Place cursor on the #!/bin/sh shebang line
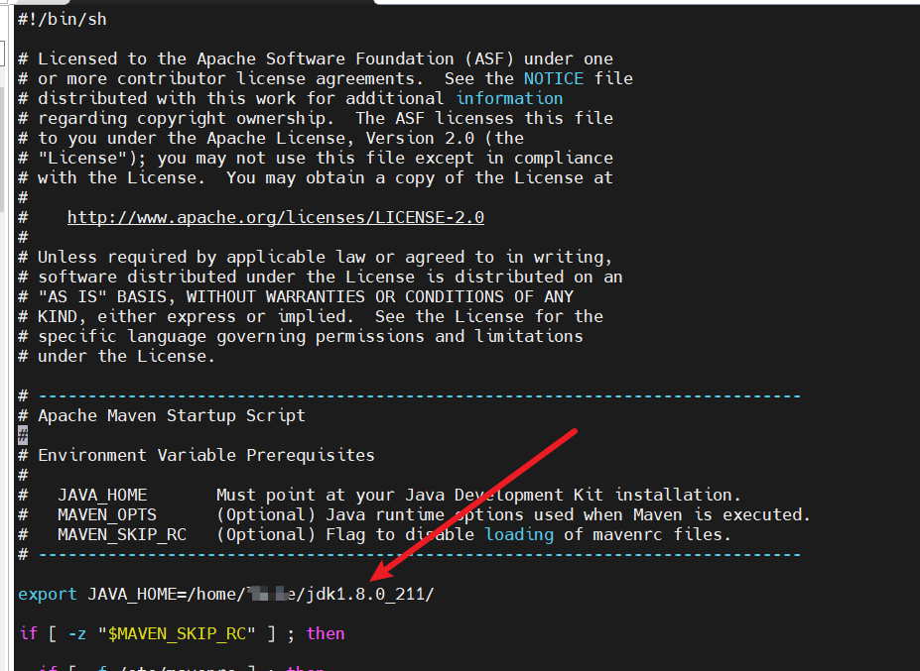This screenshot has height=671, width=920. pyautogui.click(x=62, y=19)
